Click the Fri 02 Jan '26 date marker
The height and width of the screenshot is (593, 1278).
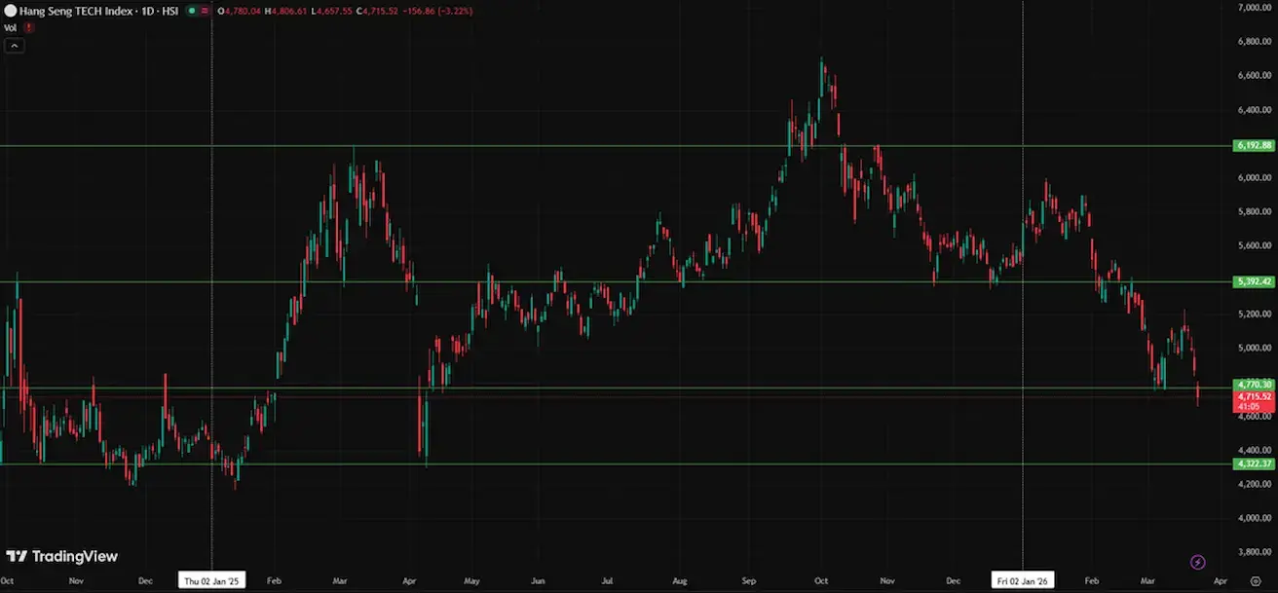[x=1022, y=580]
